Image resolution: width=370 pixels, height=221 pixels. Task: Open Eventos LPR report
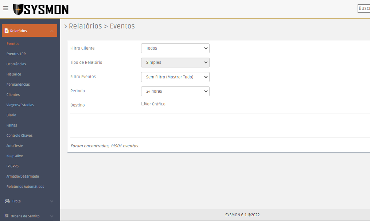(x=16, y=54)
